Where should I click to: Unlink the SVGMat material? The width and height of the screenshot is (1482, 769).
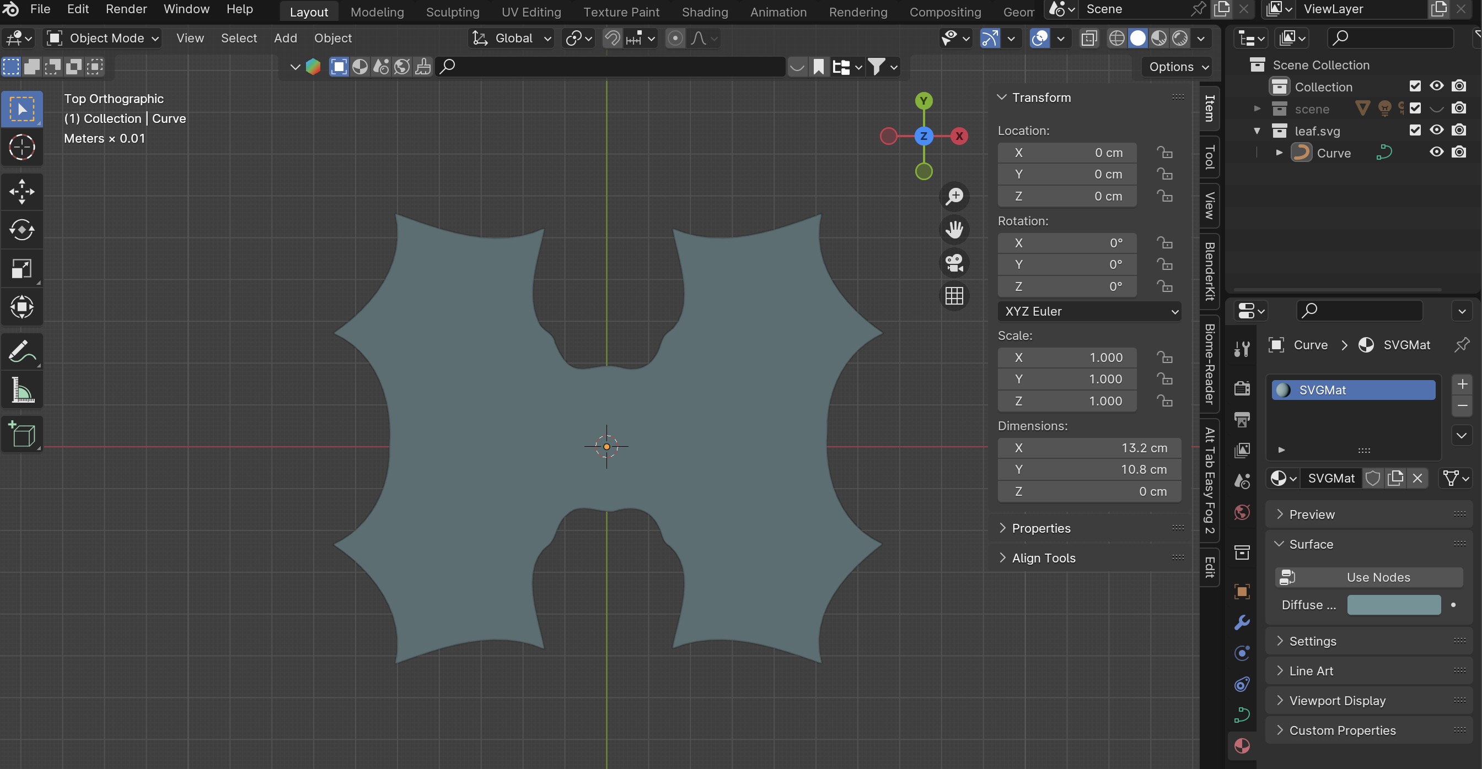pos(1417,478)
